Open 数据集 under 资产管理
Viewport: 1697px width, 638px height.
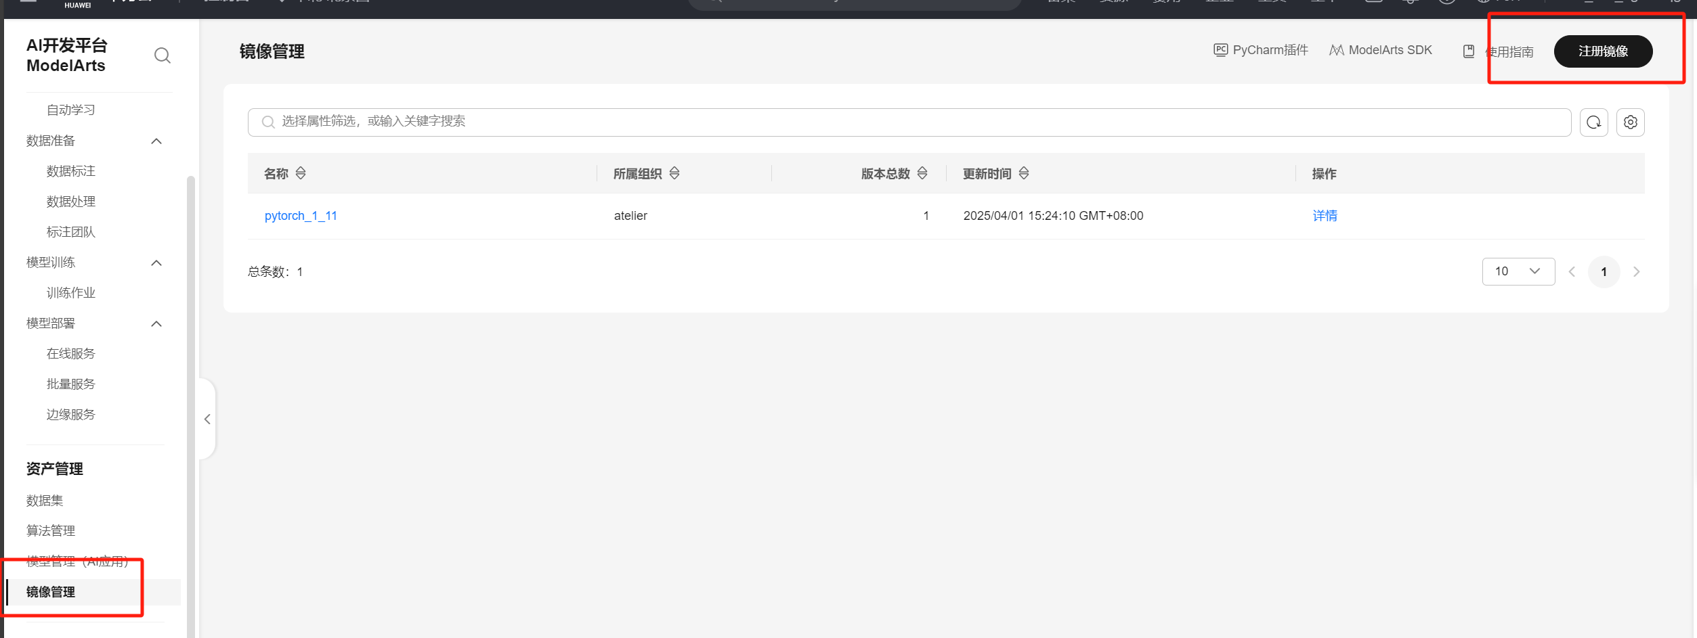click(45, 501)
